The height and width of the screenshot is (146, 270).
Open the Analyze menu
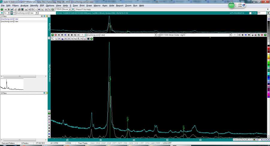24,5
